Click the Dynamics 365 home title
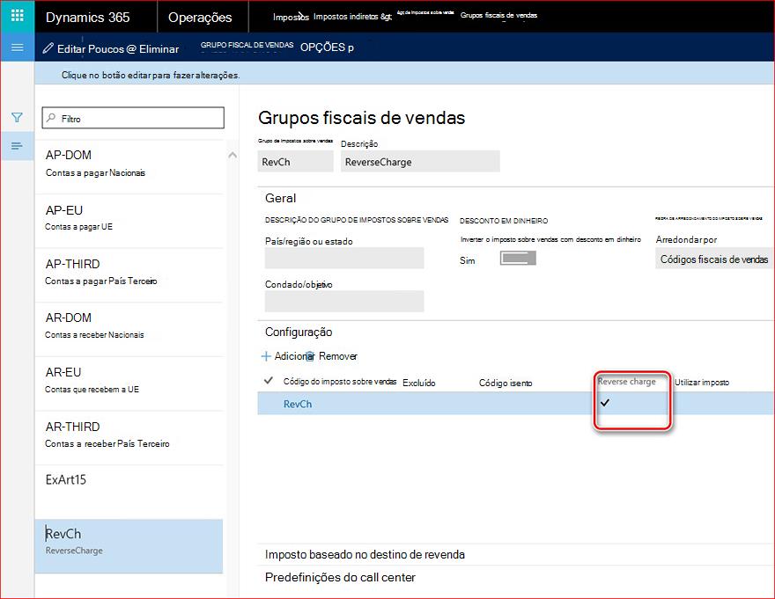 [87, 18]
